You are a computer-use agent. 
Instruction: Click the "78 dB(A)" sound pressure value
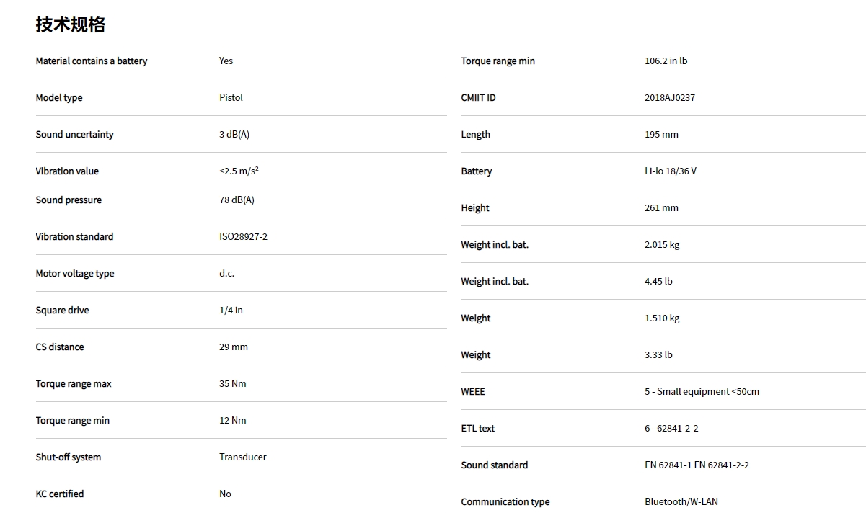pyautogui.click(x=237, y=200)
